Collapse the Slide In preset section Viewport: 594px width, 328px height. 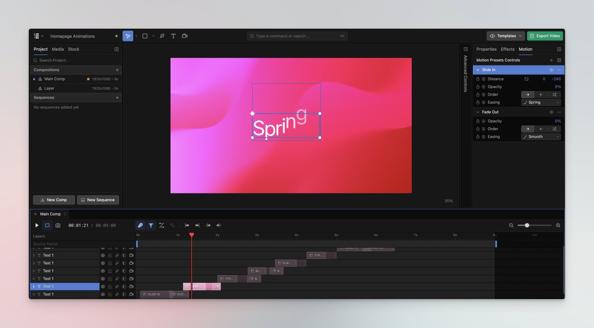pos(478,70)
